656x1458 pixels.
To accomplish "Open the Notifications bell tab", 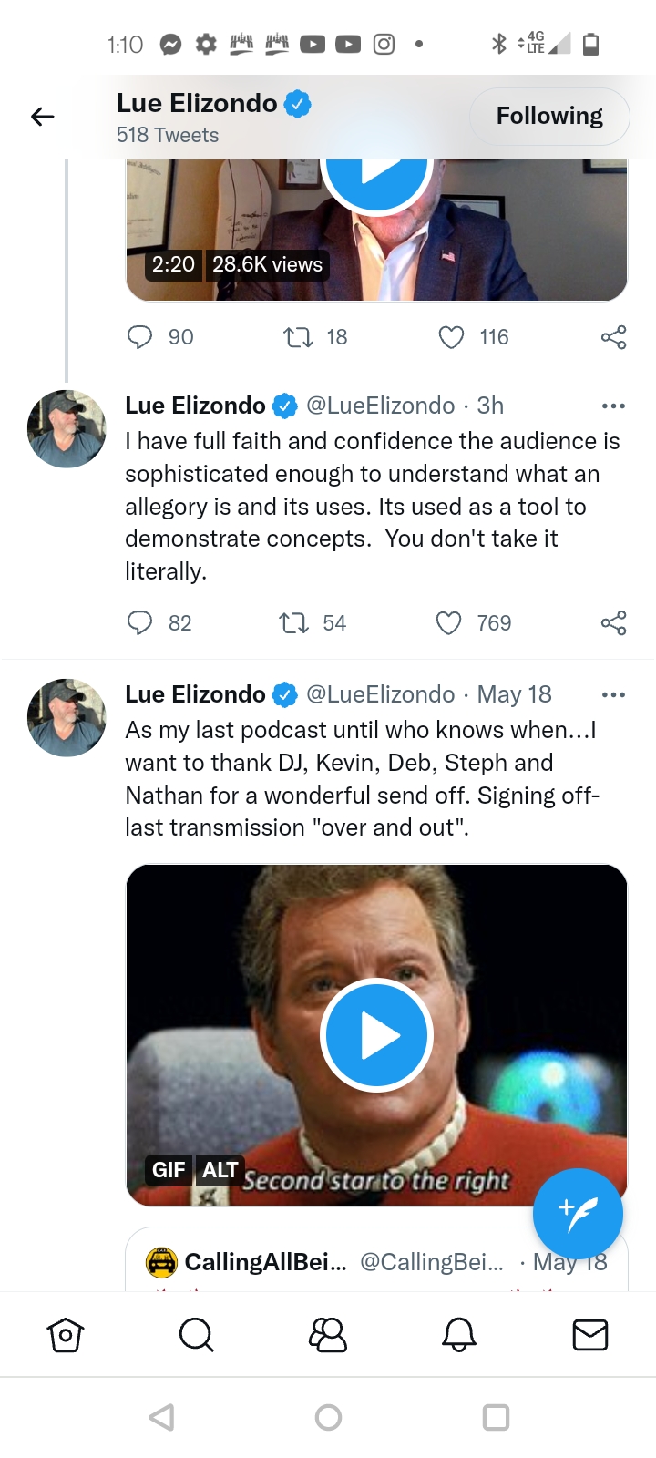I will [459, 1335].
